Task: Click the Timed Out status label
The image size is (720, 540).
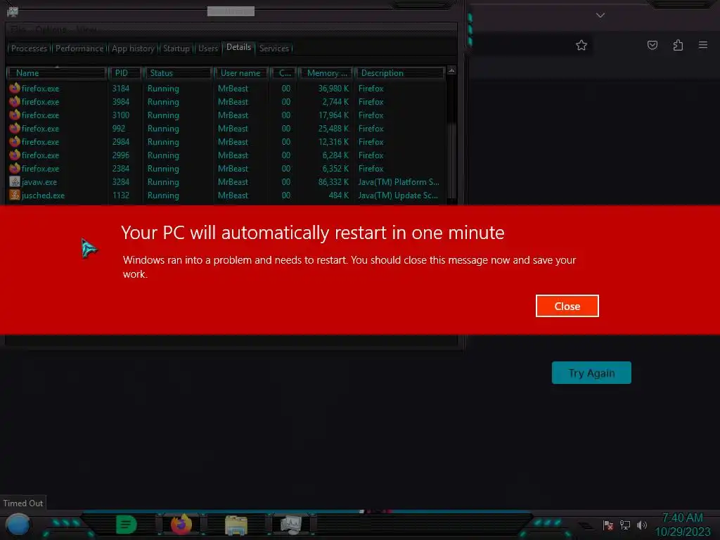Action: tap(23, 503)
